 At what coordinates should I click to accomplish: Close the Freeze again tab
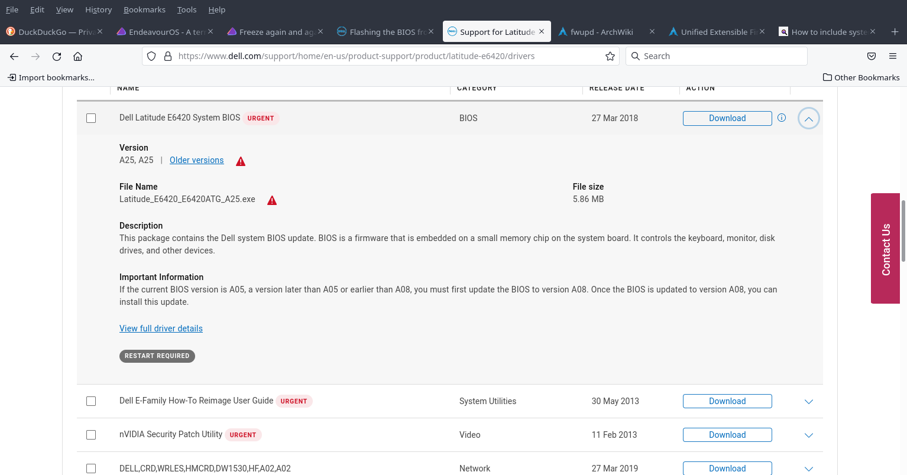click(x=320, y=31)
